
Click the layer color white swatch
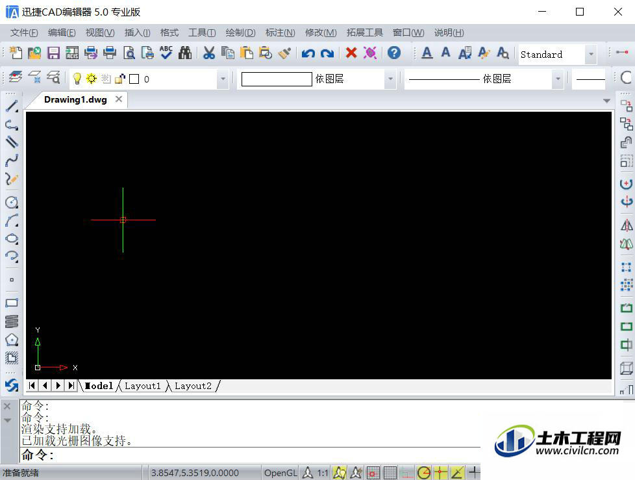tap(134, 79)
